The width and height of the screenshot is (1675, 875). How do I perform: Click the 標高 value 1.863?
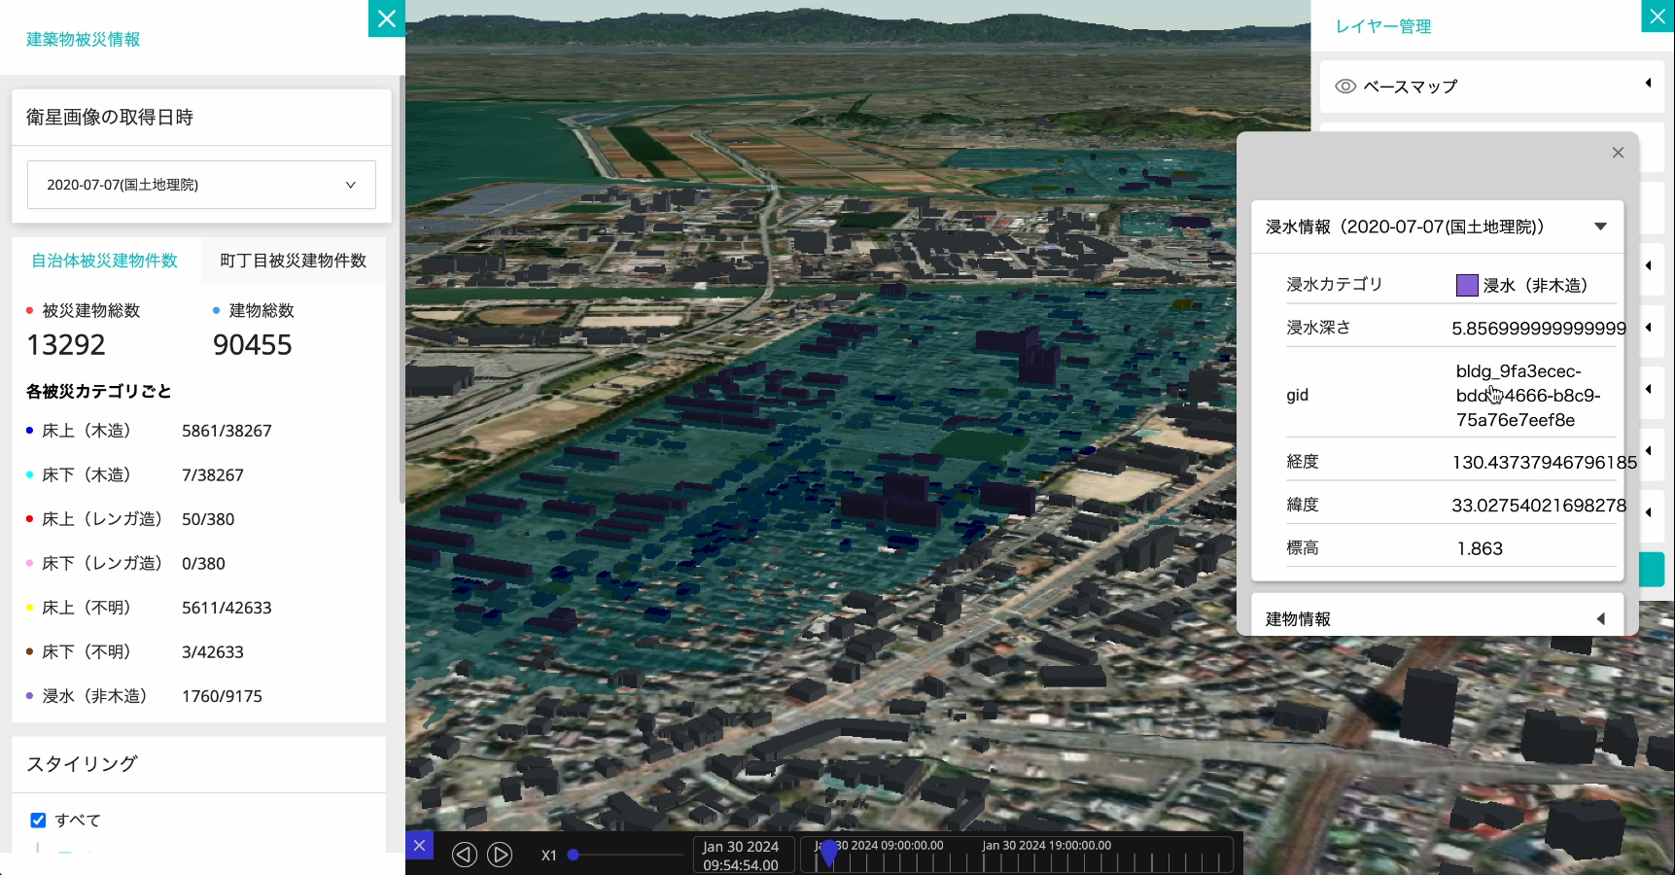point(1480,548)
